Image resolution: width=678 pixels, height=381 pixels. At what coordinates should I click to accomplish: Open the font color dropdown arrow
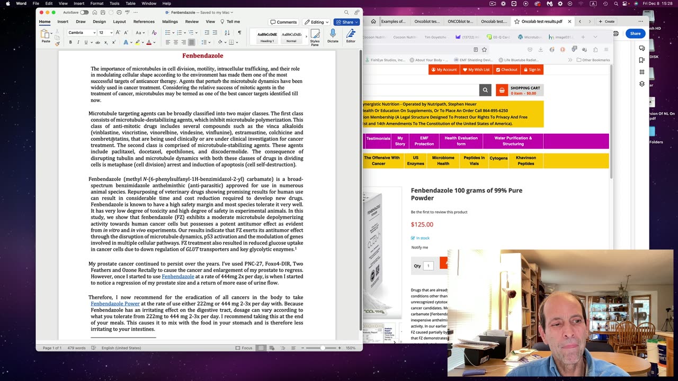pyautogui.click(x=154, y=42)
